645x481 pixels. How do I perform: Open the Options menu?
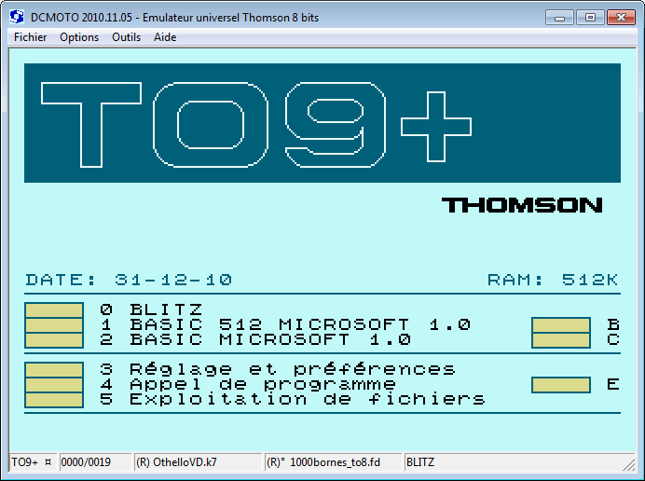79,37
